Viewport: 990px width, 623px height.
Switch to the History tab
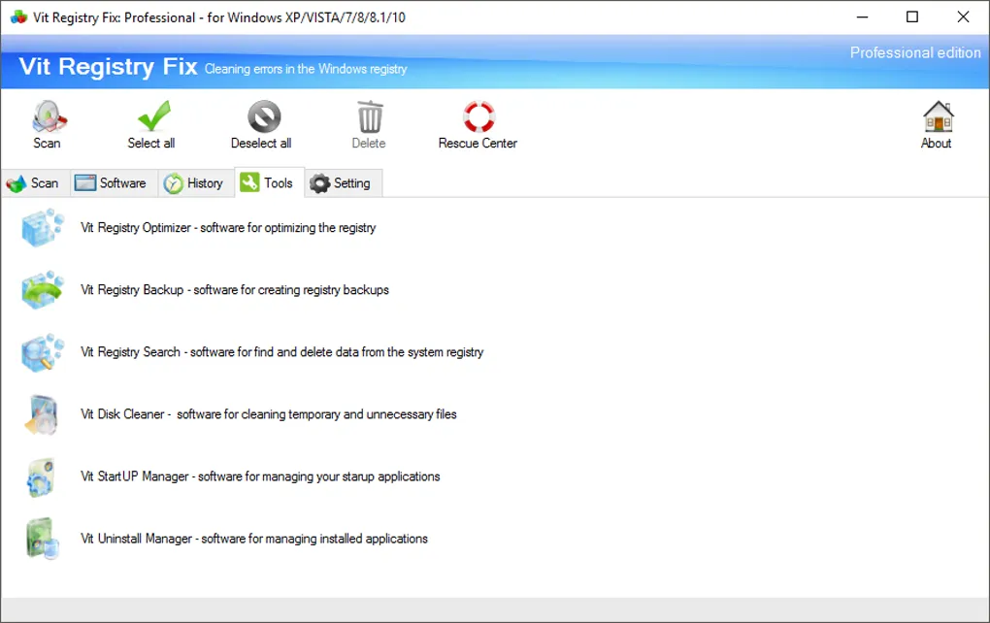[x=195, y=183]
